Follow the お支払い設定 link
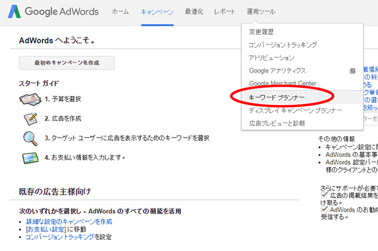This screenshot has height=251, width=378. 46,230
